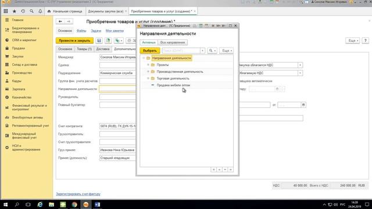
Task: Open the create-based-on icon dropdown
Action: 119,41
